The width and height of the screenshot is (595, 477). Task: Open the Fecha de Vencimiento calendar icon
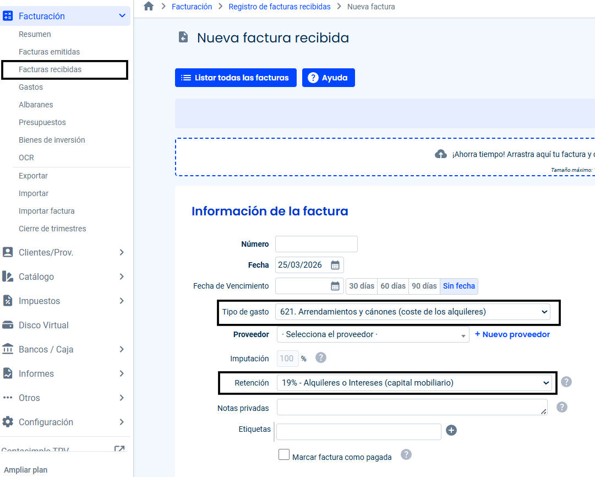pyautogui.click(x=335, y=286)
